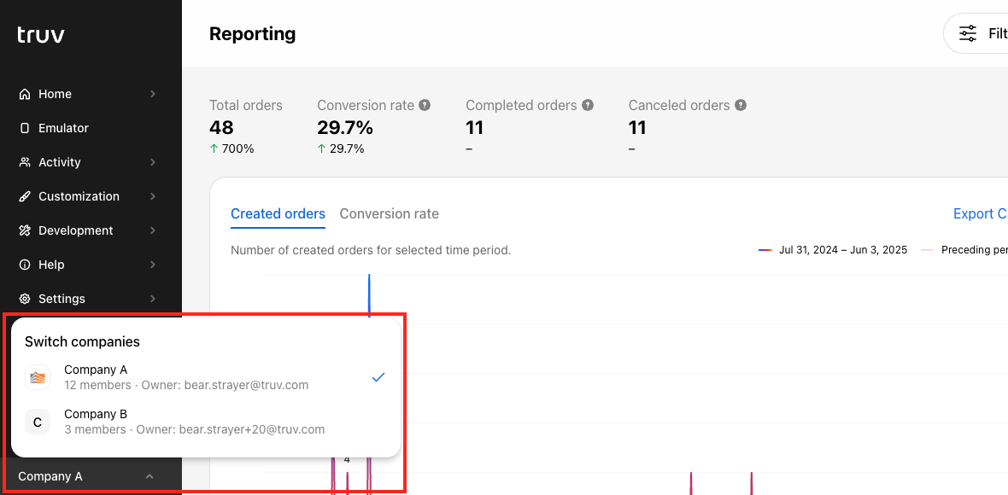Click the Emulator phone icon

click(25, 128)
